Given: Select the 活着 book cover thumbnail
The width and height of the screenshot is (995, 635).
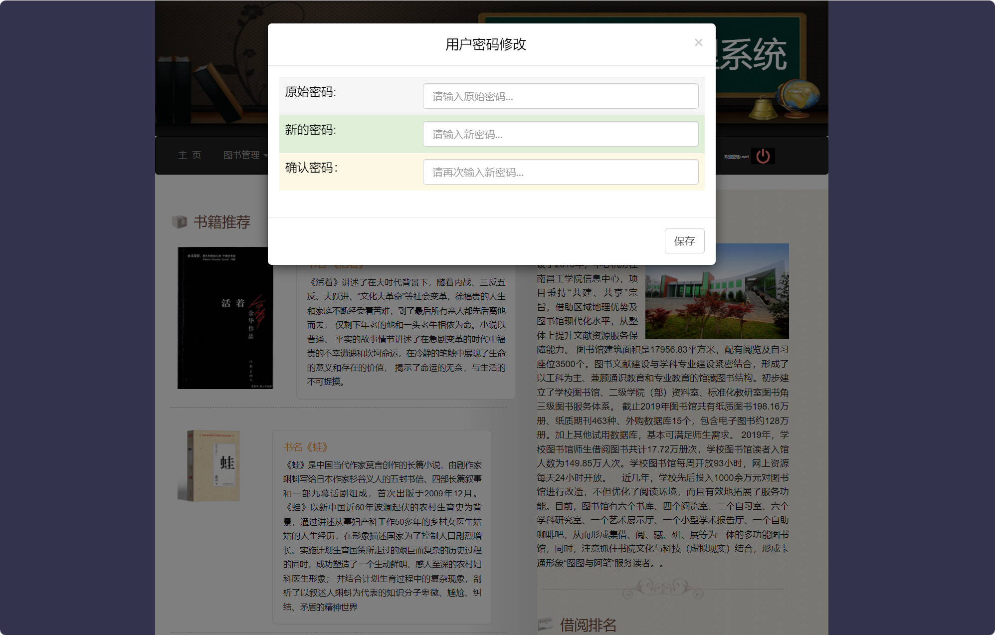Looking at the screenshot, I should [226, 318].
